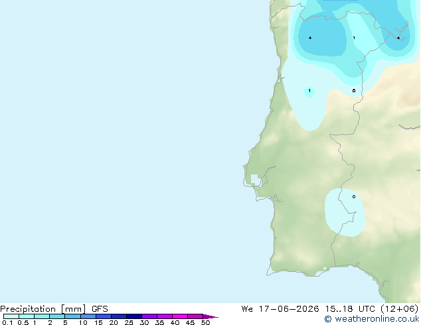421x325 pixels.
Task: Select the "(12+06)" run offset text
Action: click(400, 309)
